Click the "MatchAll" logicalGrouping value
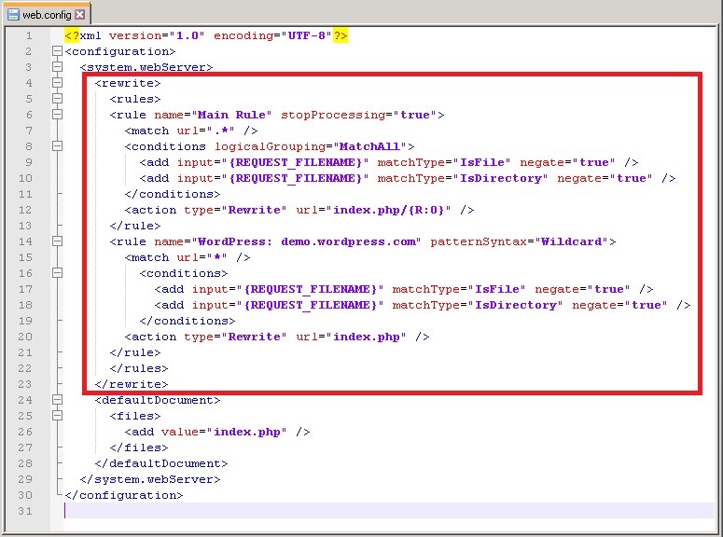The image size is (723, 537). (x=369, y=146)
